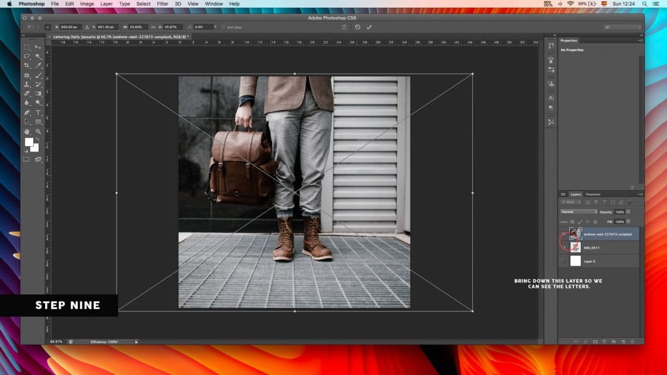The image size is (667, 375).
Task: Open the Image menu
Action: [x=87, y=4]
